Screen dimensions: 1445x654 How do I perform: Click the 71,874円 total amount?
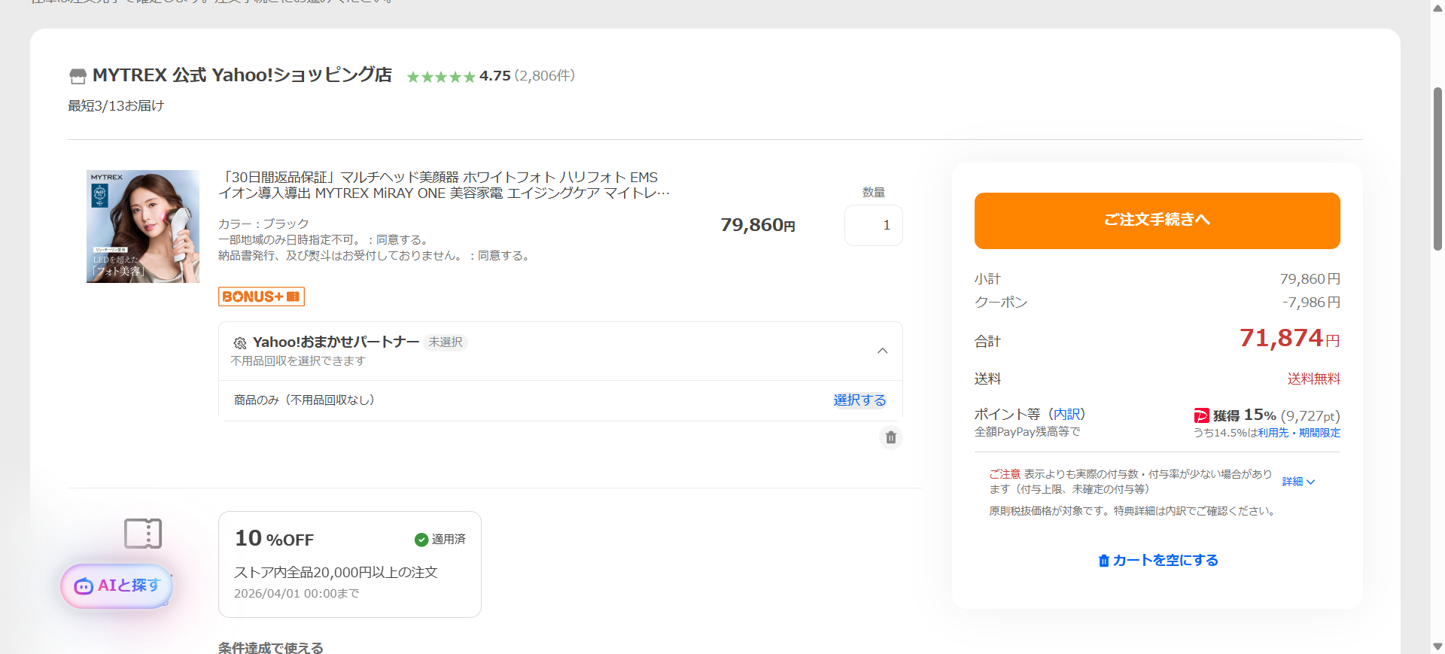1289,338
